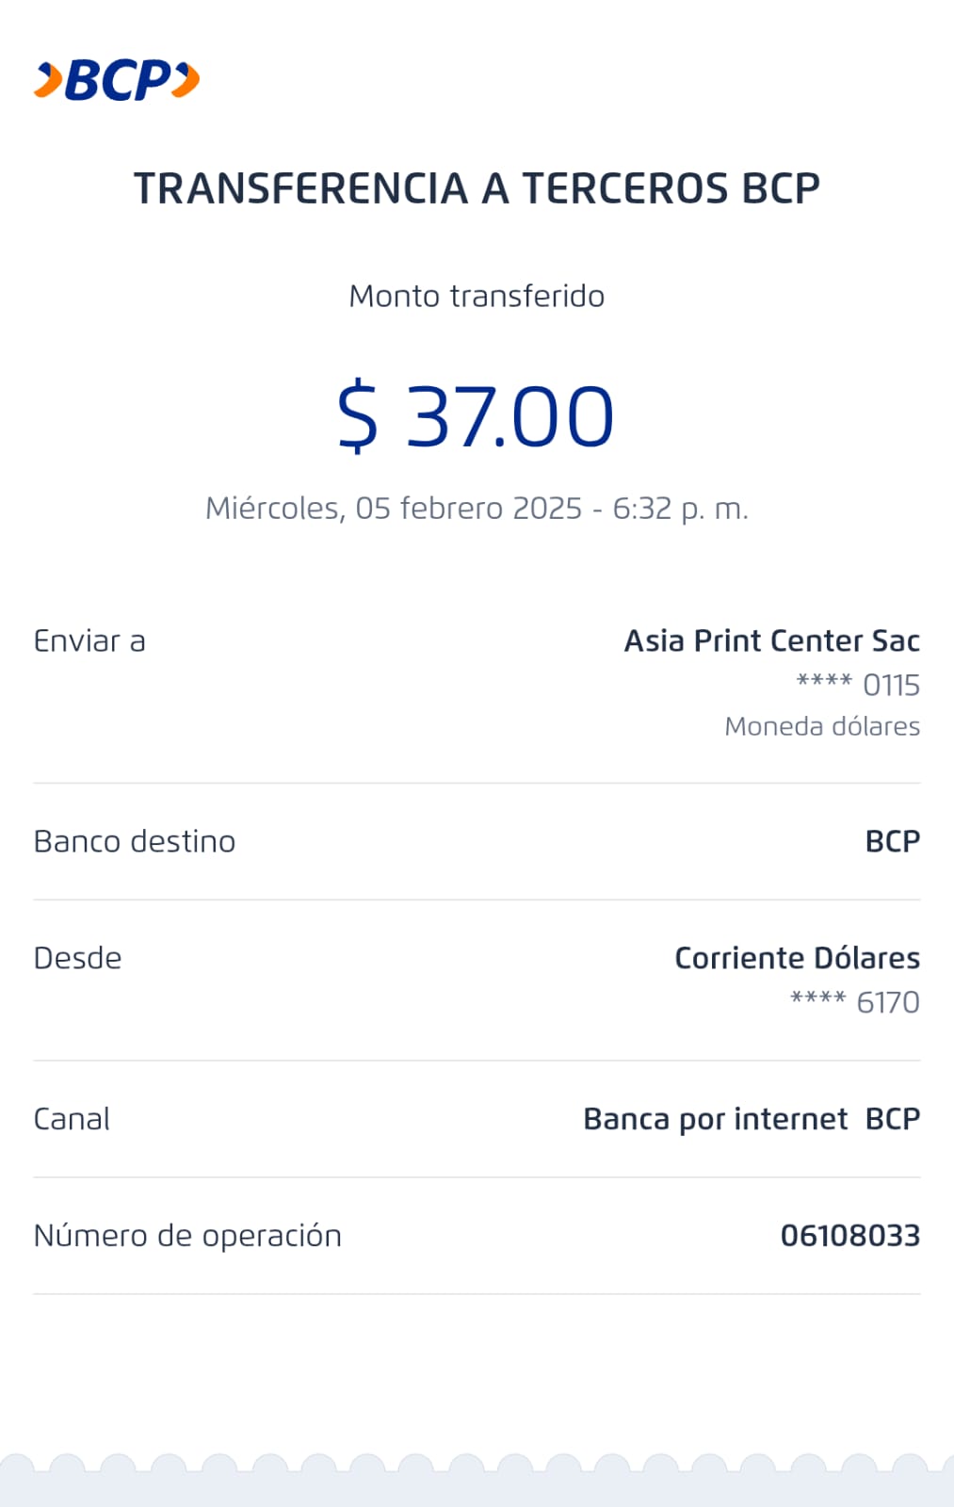Click the 'Canal' label

(72, 1120)
